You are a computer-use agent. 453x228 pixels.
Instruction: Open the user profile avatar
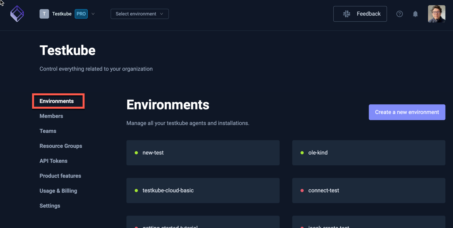pyautogui.click(x=436, y=14)
